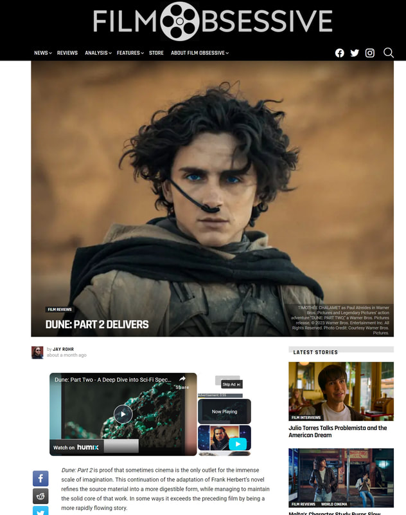Open Film Obsessive's Twitter page in header

point(355,53)
